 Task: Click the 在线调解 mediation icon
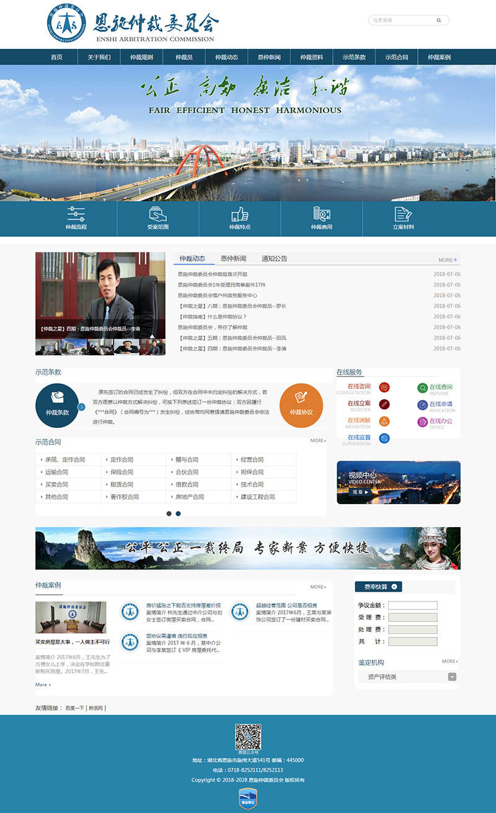pos(384,422)
